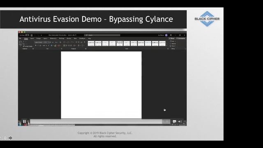Open the Comments button in Word
This screenshot has height=148, width=263.
click(x=181, y=38)
